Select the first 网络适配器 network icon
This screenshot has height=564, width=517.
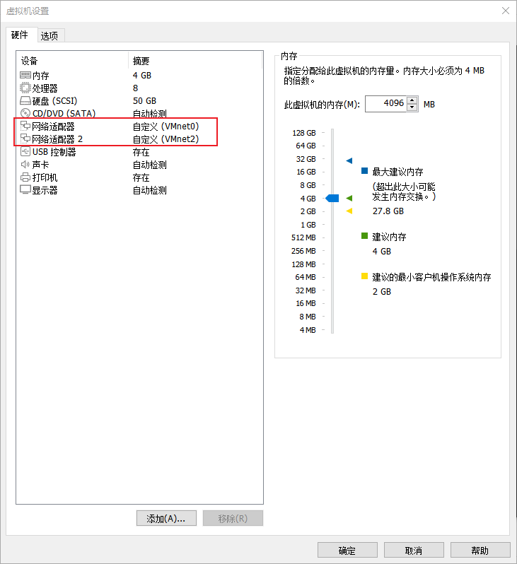pos(25,126)
